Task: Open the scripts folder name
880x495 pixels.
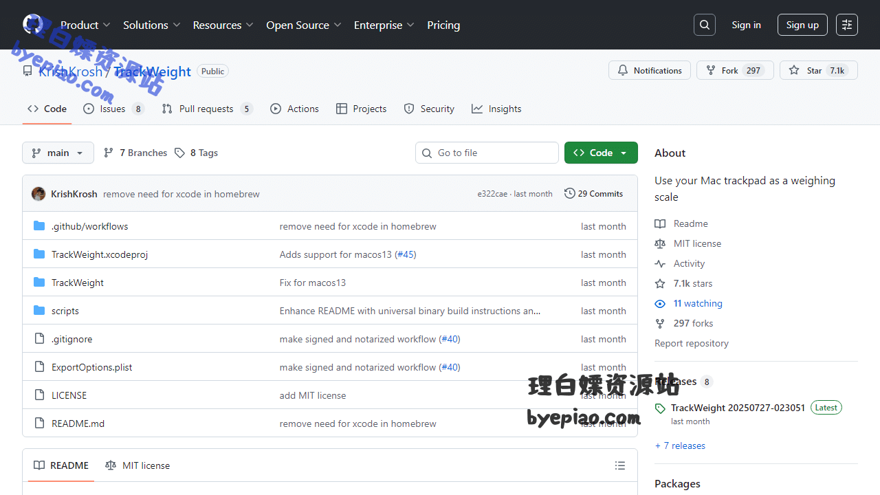Action: (65, 311)
